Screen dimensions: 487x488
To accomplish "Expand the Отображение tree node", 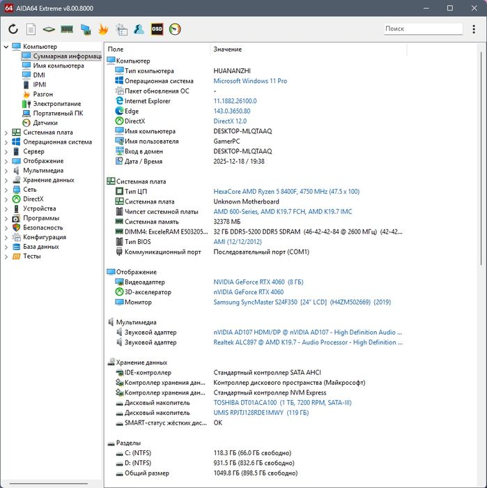I will (x=6, y=161).
